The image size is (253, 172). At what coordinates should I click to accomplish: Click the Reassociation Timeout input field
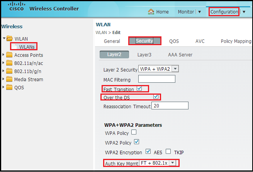click(170, 106)
